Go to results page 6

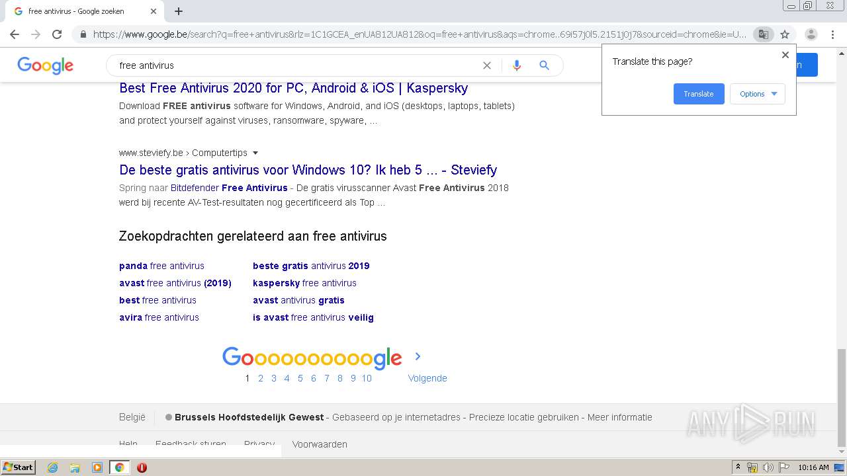point(314,378)
